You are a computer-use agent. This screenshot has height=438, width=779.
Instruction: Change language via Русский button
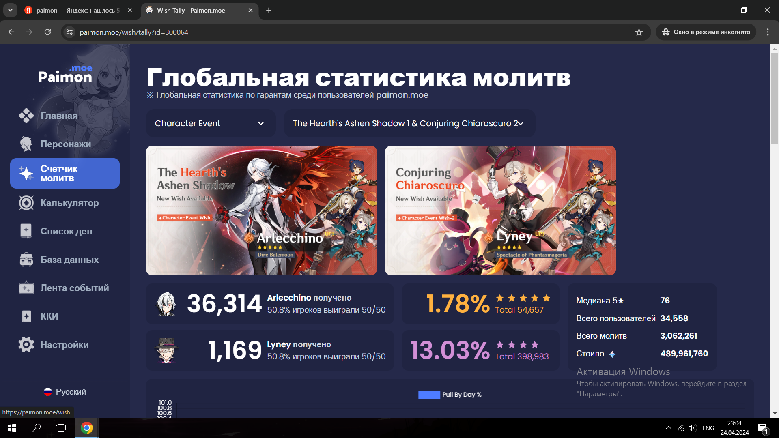[x=65, y=392]
